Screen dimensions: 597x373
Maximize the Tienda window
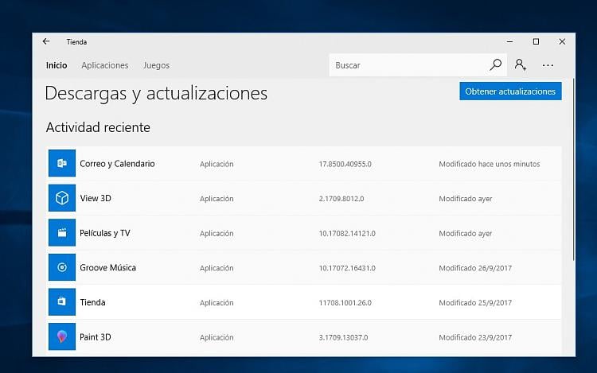536,41
